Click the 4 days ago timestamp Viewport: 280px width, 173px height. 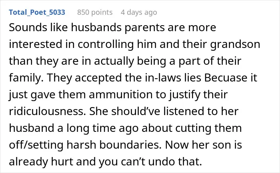click(x=139, y=12)
